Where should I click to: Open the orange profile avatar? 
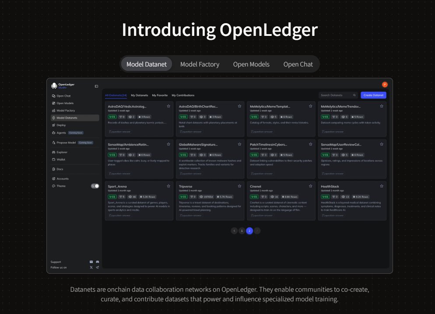[x=385, y=84]
